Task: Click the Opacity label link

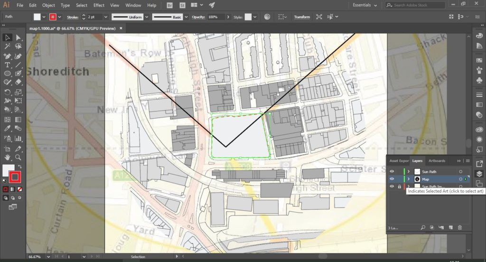Action: pyautogui.click(x=198, y=17)
